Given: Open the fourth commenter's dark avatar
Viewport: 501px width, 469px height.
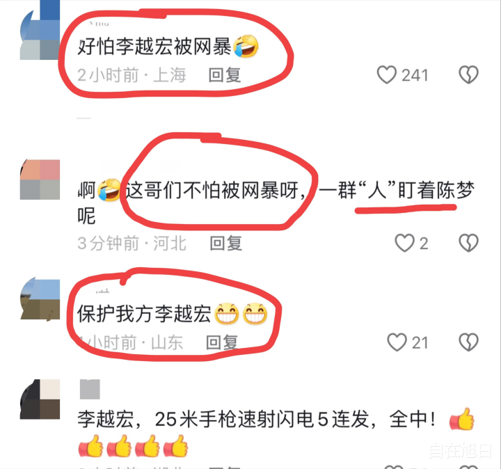Looking at the screenshot, I should pyautogui.click(x=40, y=399).
